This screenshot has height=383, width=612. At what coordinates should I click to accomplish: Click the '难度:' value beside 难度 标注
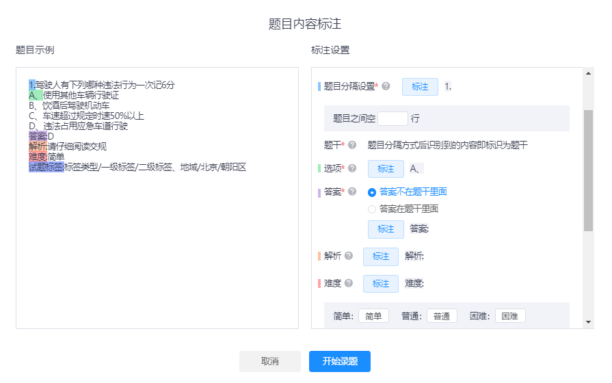pos(414,283)
